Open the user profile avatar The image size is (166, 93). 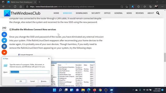[156, 6]
